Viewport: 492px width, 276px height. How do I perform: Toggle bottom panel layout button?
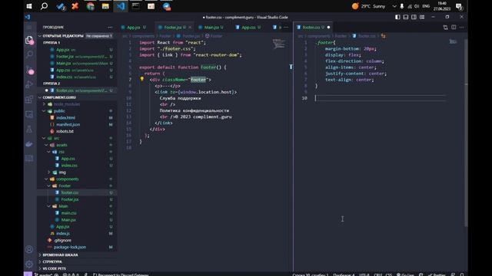pyautogui.click(x=406, y=17)
